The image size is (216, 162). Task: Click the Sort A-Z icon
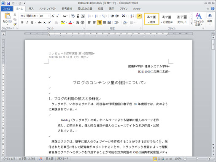[132, 16]
